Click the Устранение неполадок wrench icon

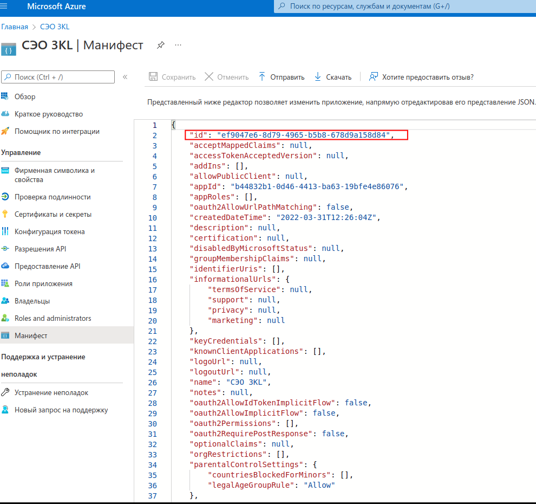tap(5, 392)
